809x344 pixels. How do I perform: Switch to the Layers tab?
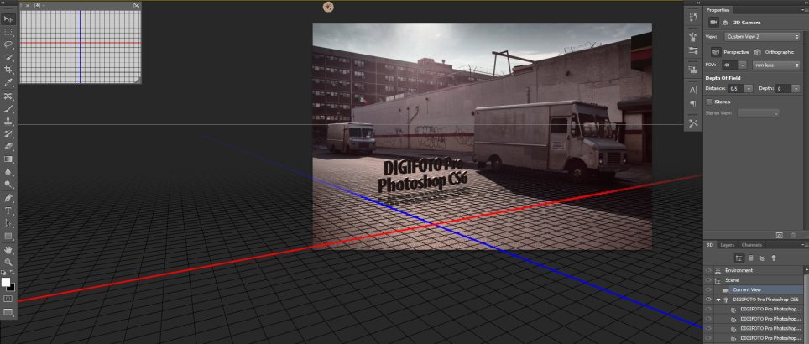click(x=727, y=245)
